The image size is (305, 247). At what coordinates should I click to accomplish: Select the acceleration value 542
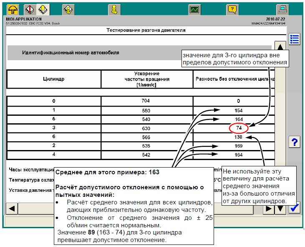pyautogui.click(x=146, y=155)
